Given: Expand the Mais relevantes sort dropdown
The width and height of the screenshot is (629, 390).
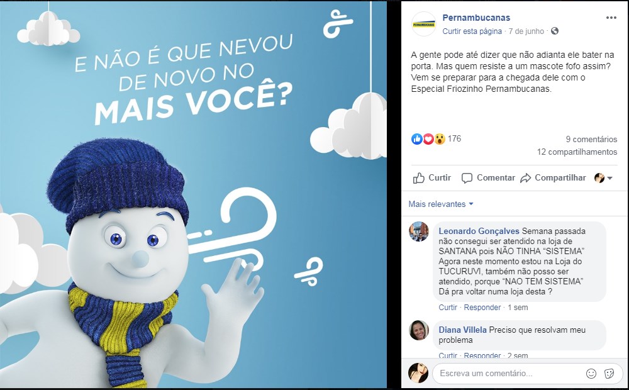Looking at the screenshot, I should 441,204.
